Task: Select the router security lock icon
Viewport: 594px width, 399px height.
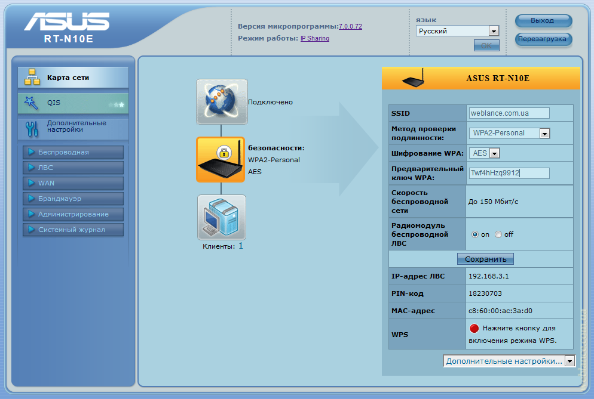Action: [x=221, y=160]
